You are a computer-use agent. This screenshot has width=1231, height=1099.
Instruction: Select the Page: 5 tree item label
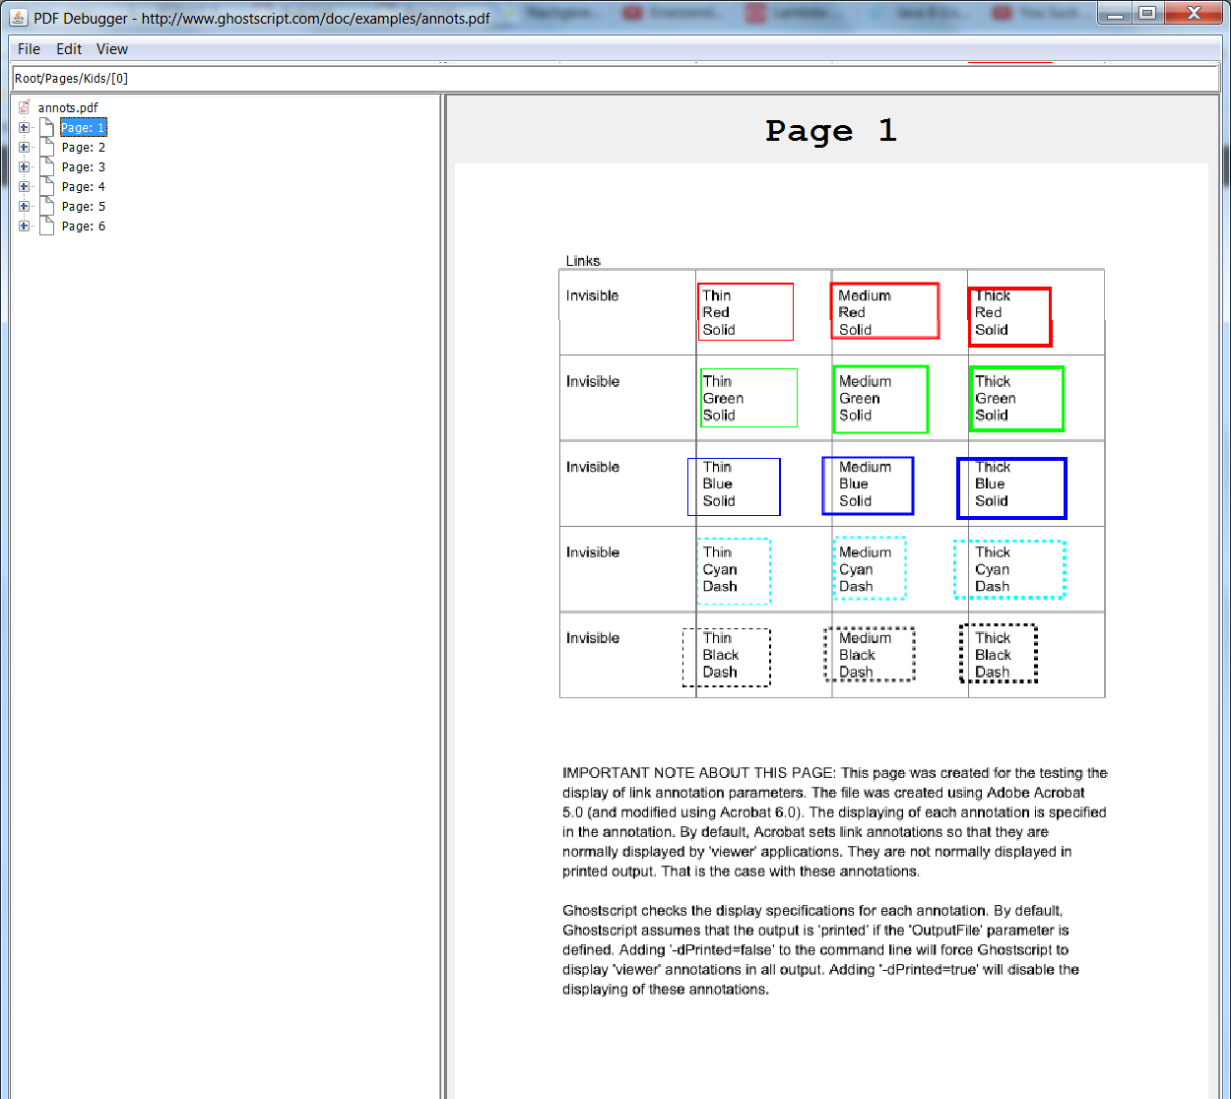coord(83,206)
